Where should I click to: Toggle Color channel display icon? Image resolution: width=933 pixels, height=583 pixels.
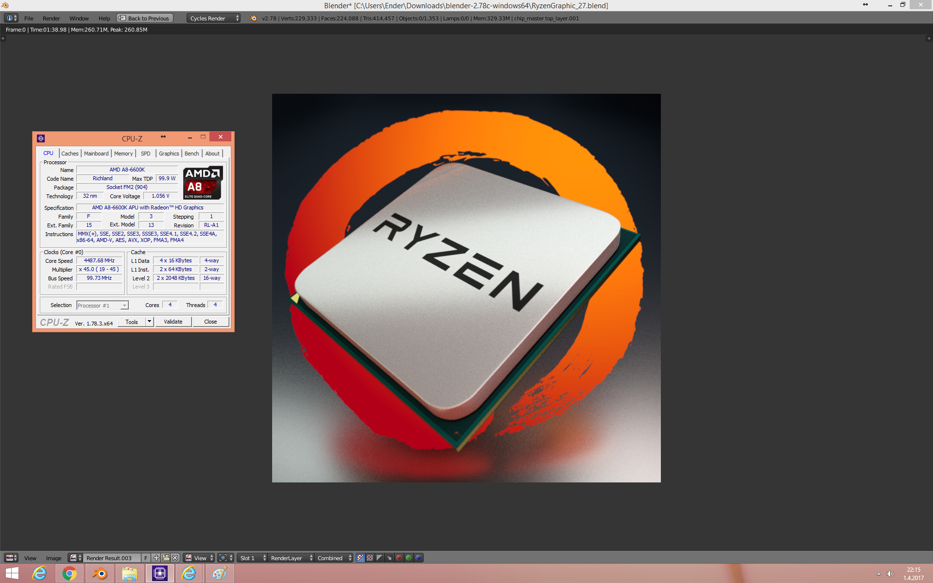coord(370,558)
